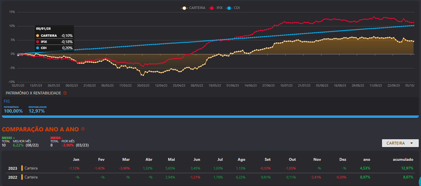Click the 2023 Carteira row label
421x186 pixels.
pos(31,168)
